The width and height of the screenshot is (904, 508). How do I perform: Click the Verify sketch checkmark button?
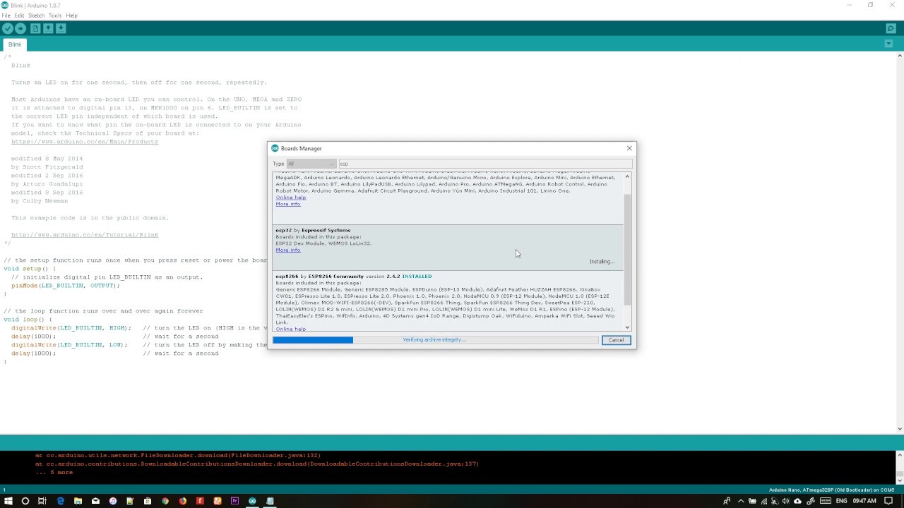(7, 28)
